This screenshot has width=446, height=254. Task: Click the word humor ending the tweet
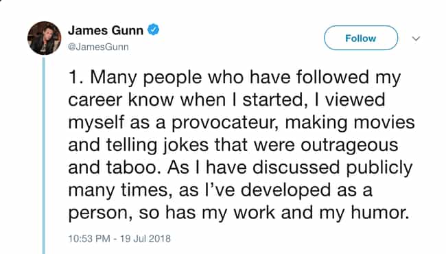[379, 213]
